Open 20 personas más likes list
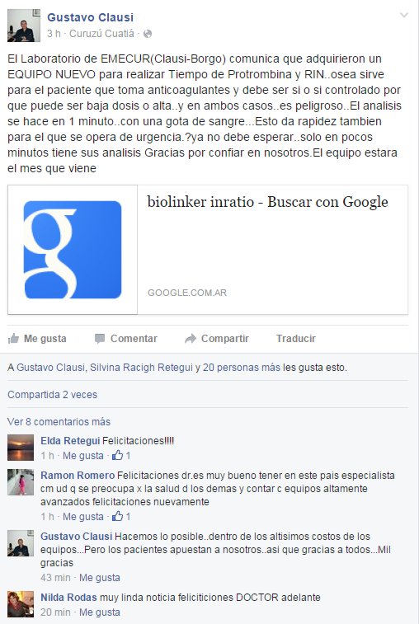Viewport: 419px width, 624px height. 242,368
